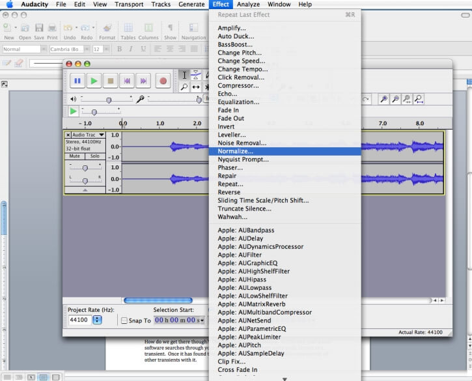Toggle Italic formatting in Word

(x=131, y=49)
